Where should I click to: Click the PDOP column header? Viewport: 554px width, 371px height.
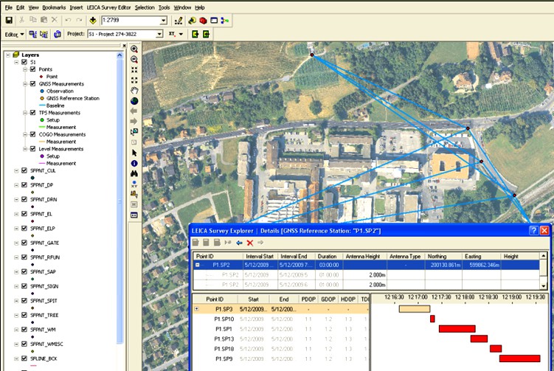308,299
